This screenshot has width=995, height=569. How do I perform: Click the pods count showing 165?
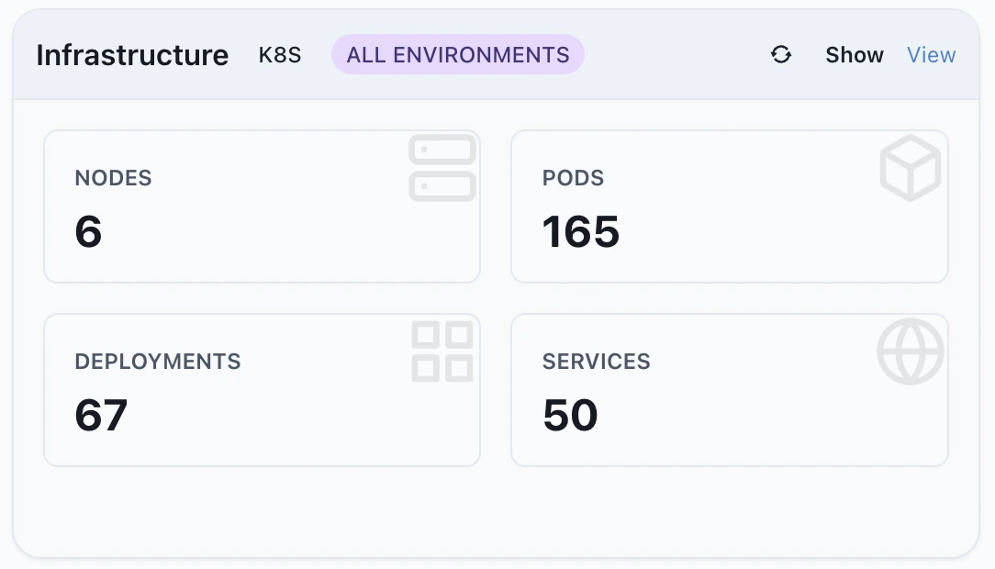click(x=580, y=232)
